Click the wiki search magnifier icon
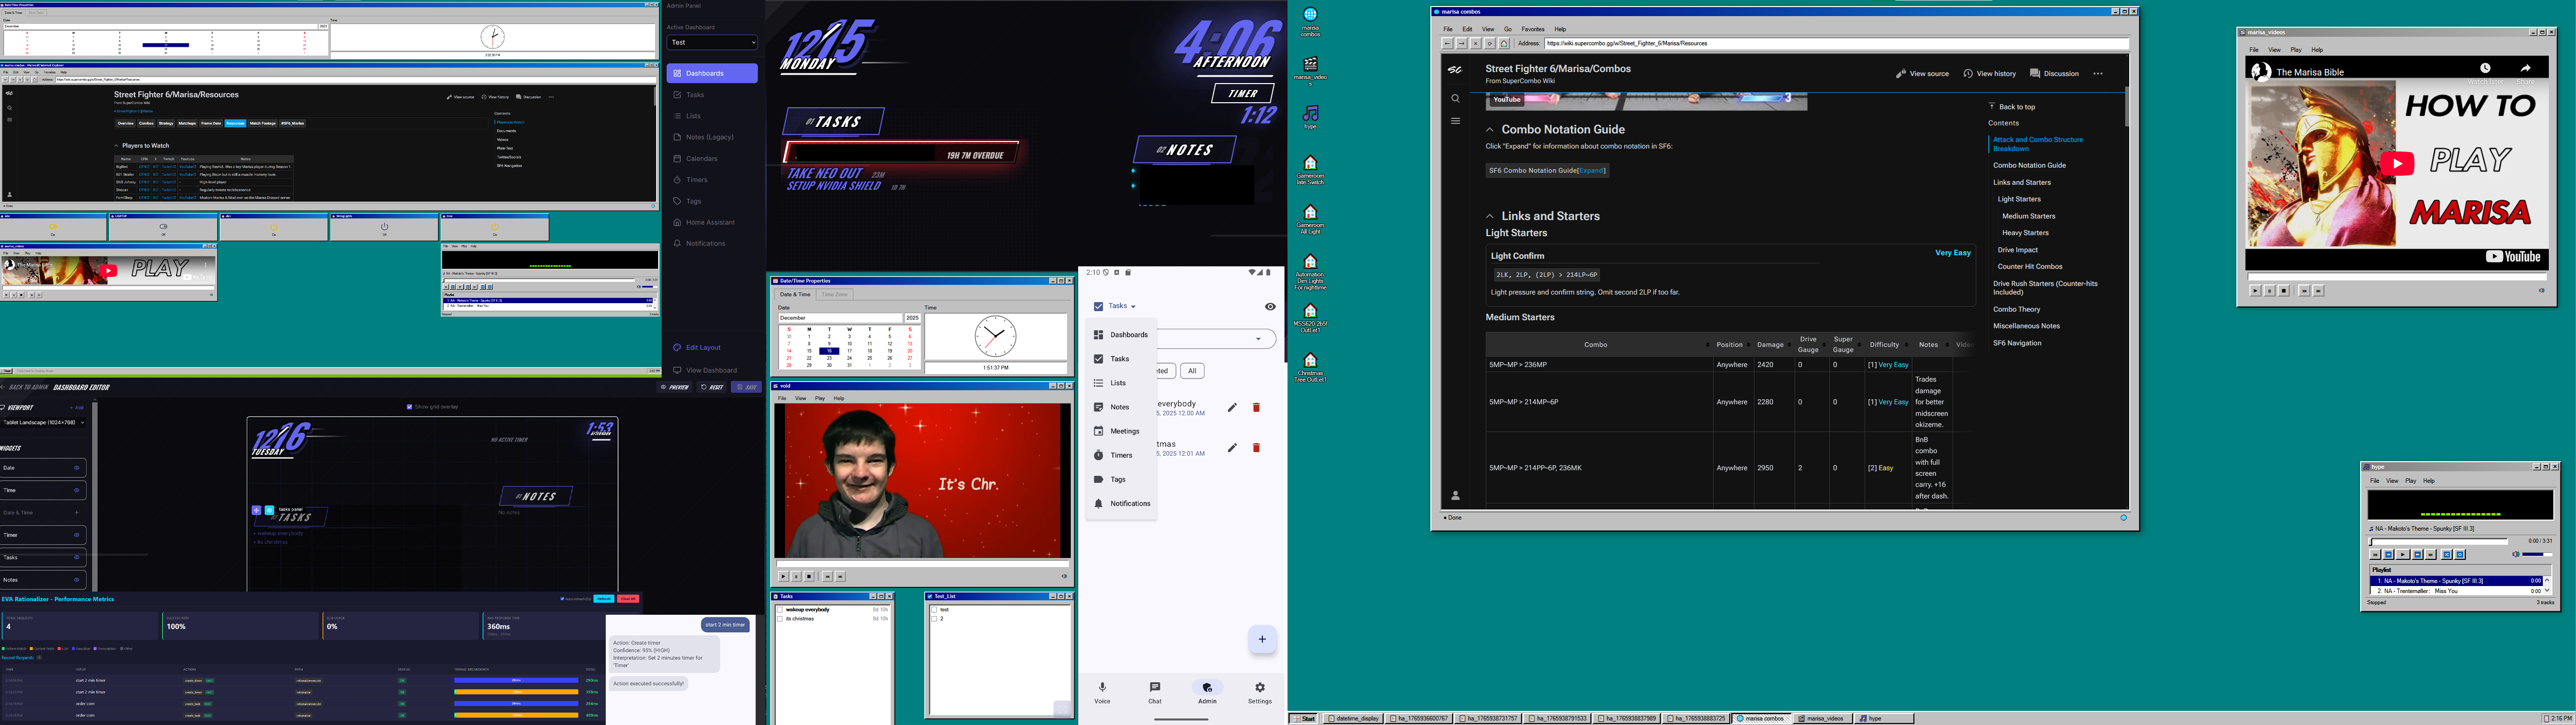 coord(1455,98)
